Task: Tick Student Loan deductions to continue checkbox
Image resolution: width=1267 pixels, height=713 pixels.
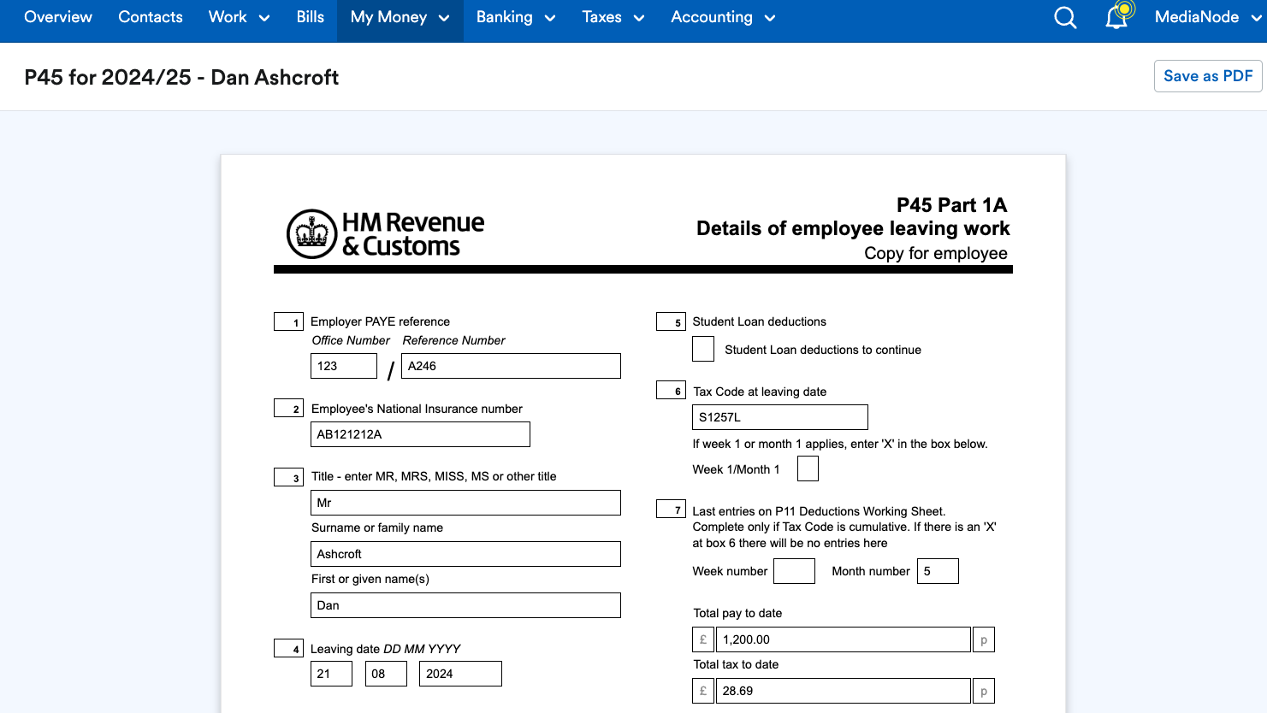Action: tap(703, 349)
